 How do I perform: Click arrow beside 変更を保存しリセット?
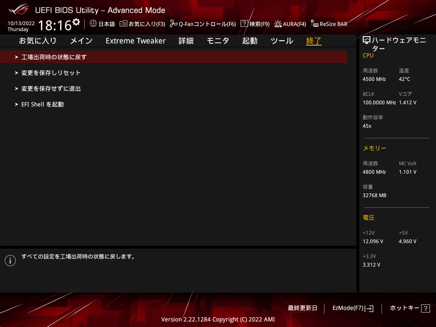[17, 73]
